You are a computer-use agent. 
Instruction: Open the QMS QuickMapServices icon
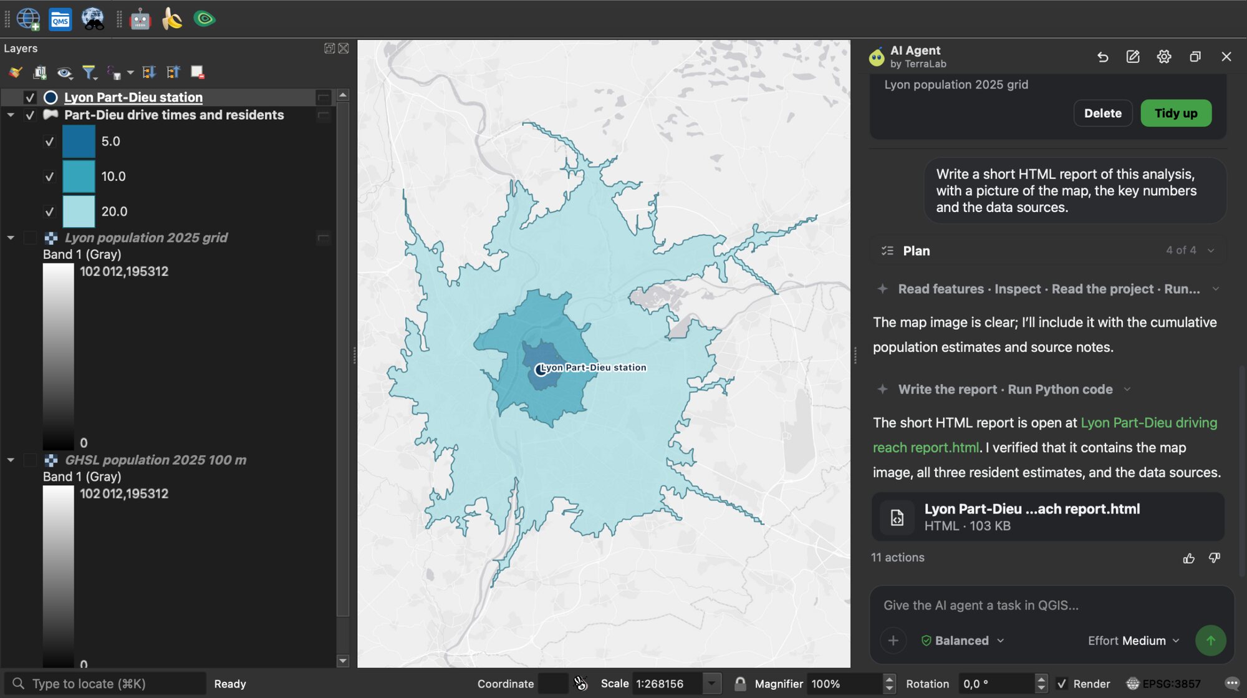pyautogui.click(x=60, y=19)
